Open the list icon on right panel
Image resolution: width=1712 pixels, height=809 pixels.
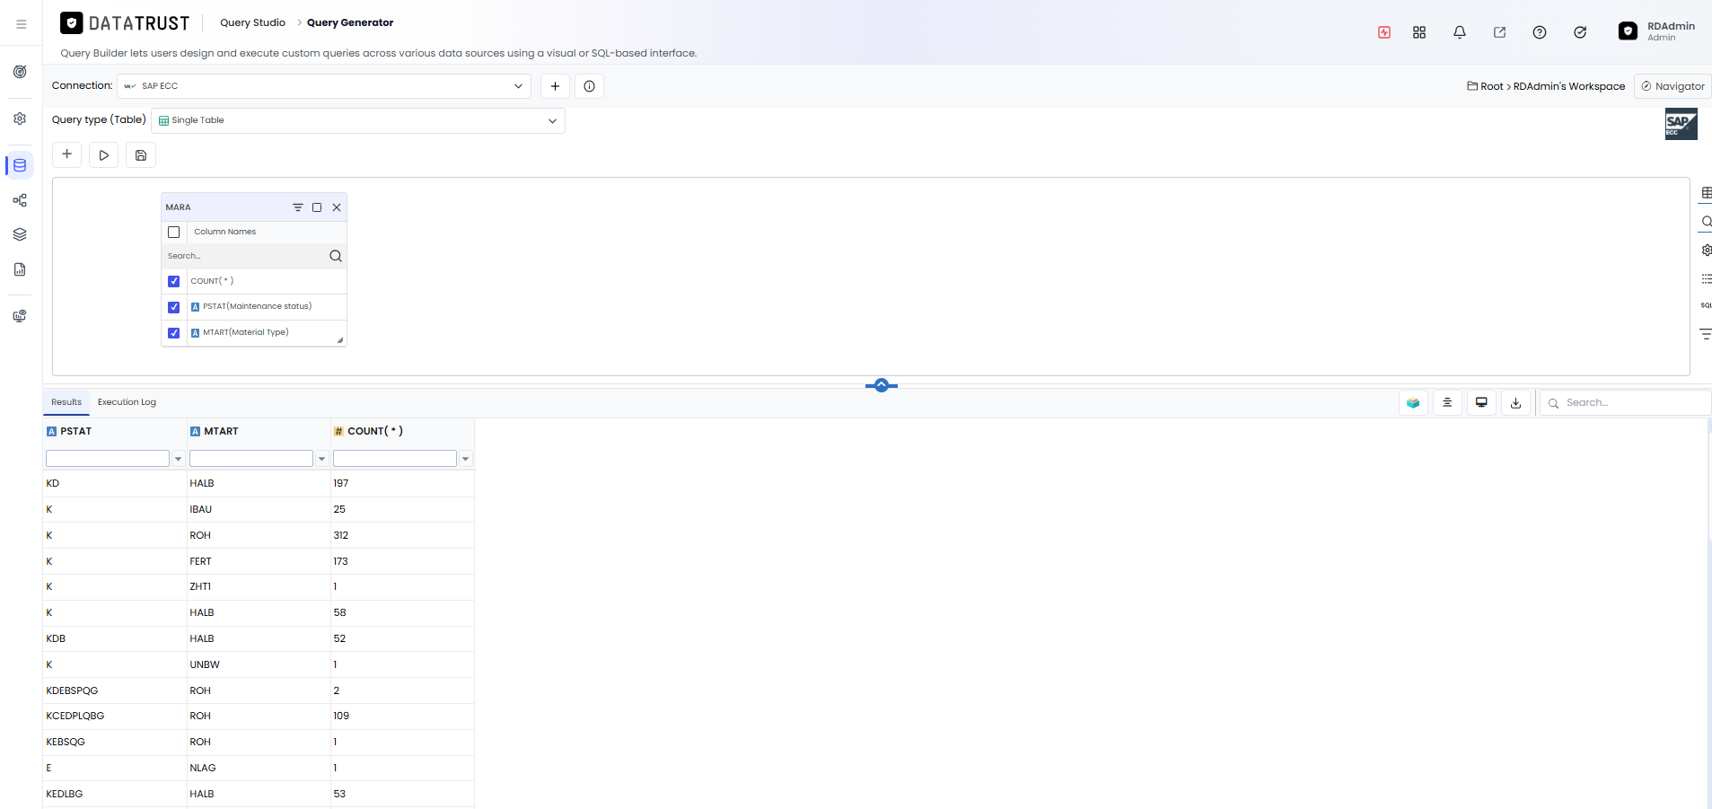[x=1707, y=279]
